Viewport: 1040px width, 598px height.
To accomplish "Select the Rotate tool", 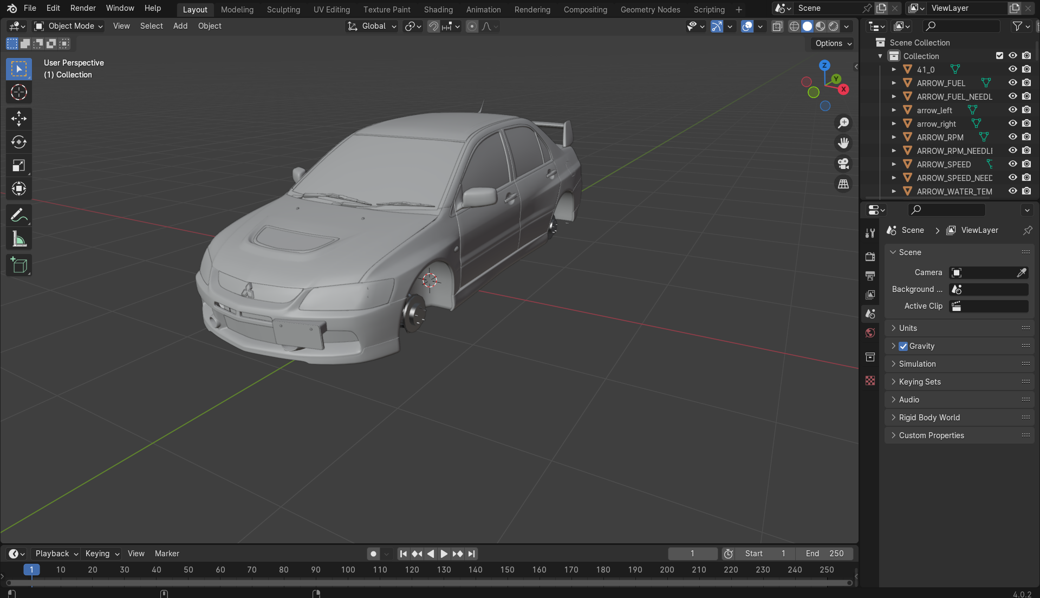I will point(19,142).
